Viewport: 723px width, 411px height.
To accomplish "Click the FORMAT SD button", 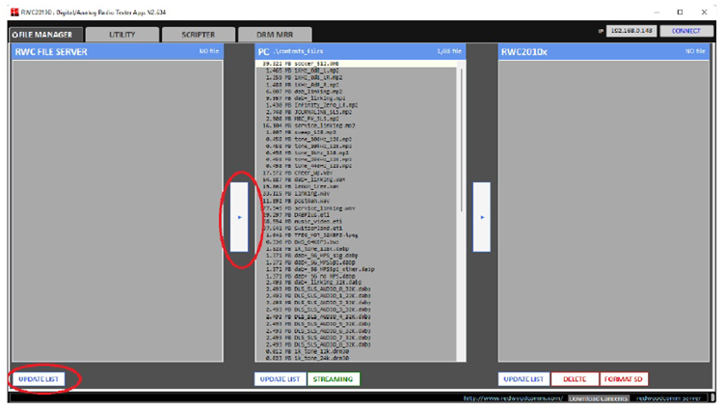I will [x=624, y=379].
